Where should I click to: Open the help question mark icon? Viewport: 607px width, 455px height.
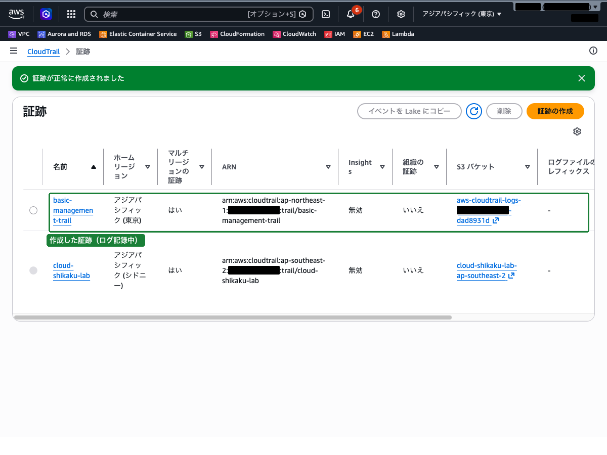click(x=376, y=14)
